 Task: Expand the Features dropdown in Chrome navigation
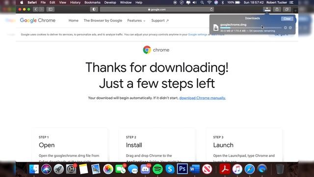[136, 21]
